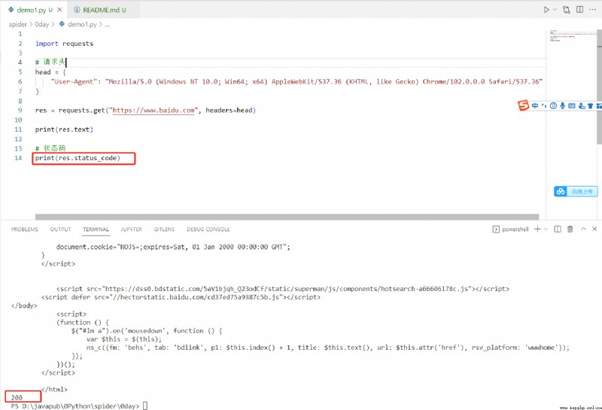This screenshot has width=602, height=410.
Task: Toggle punctuation mode on the IME bar
Action: coord(543,105)
